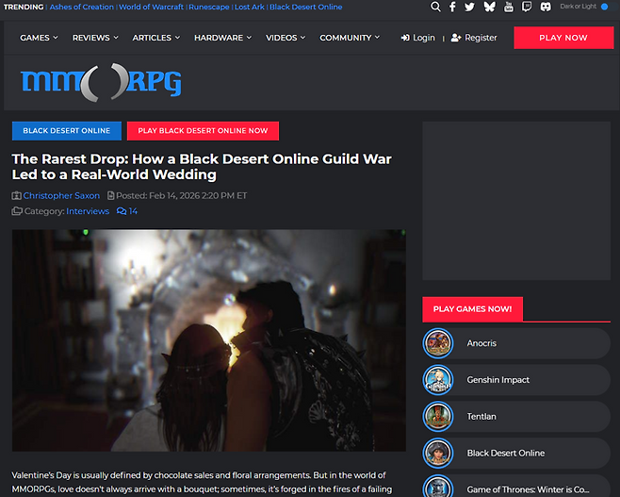Viewport: 620px width, 497px height.
Task: Click the article's wedding screenshot image
Action: 208,340
